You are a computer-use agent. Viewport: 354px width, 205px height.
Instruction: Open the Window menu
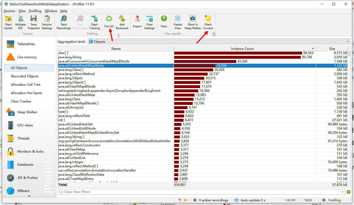tap(51, 11)
